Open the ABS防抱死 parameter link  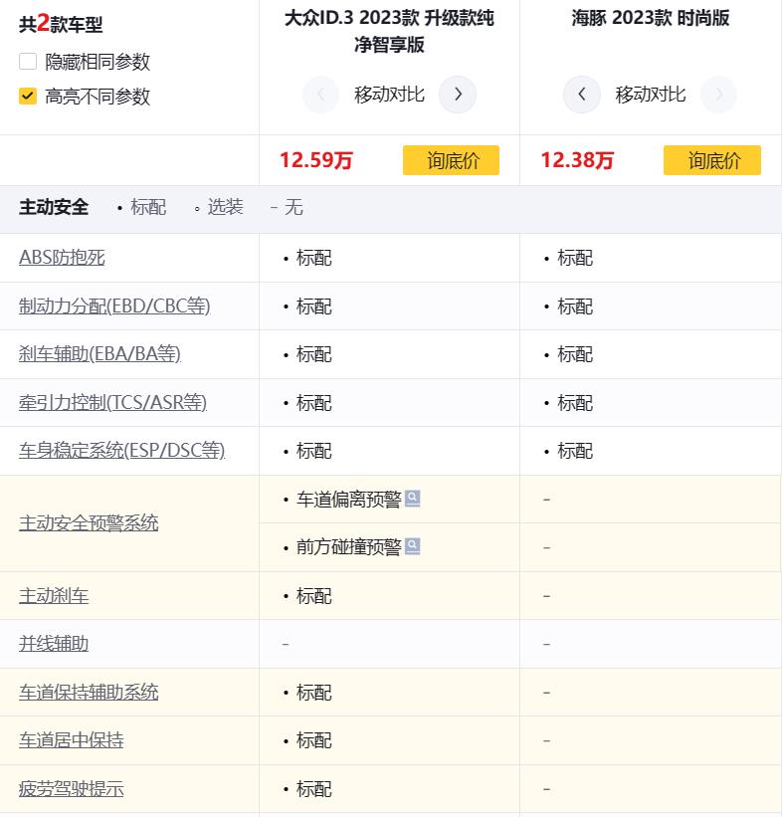[62, 258]
